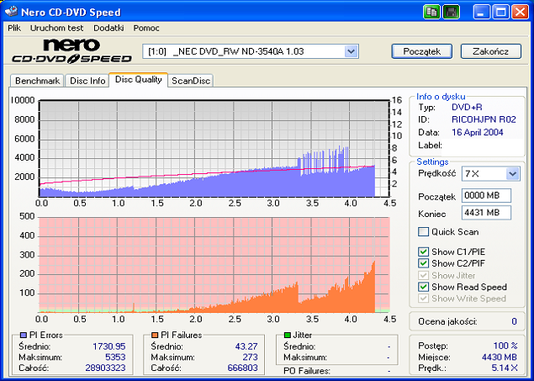The width and height of the screenshot is (534, 381).
Task: Click the PI Failures average 43.27
Action: pyautogui.click(x=246, y=347)
